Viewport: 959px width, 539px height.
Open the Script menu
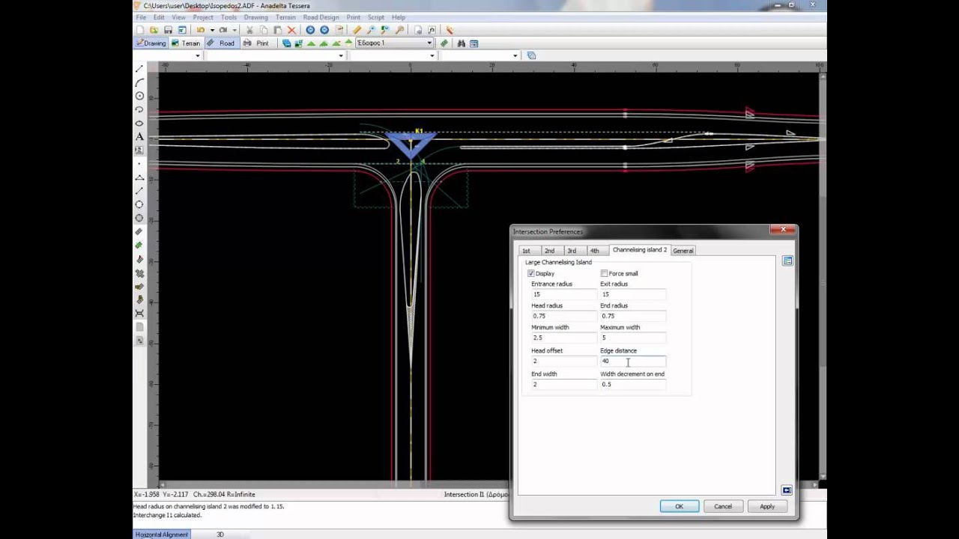tap(375, 17)
